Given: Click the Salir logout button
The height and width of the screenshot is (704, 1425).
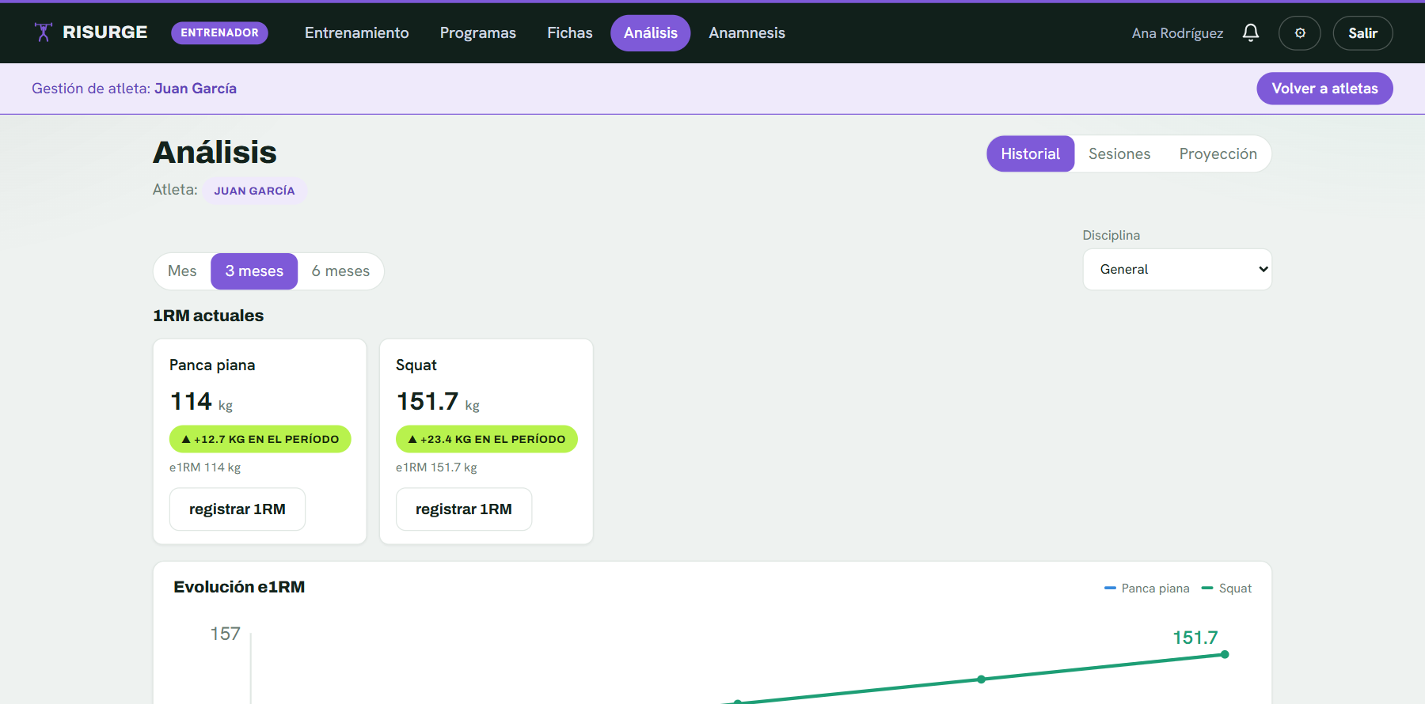Looking at the screenshot, I should [1362, 33].
